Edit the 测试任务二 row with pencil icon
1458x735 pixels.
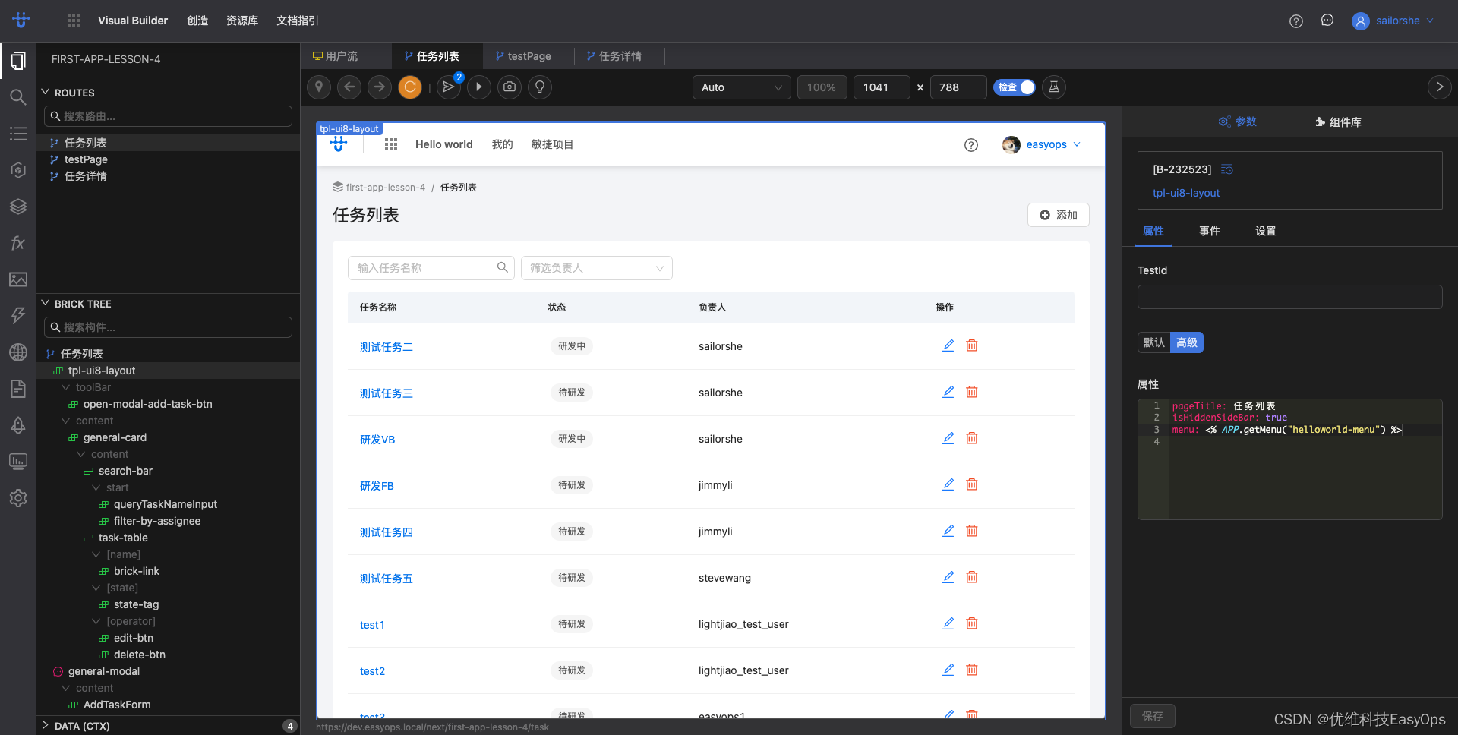[x=948, y=345]
